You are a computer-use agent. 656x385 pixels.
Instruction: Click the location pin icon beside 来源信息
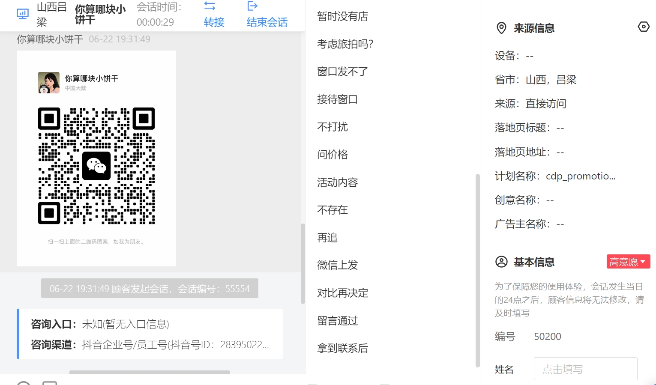point(501,28)
